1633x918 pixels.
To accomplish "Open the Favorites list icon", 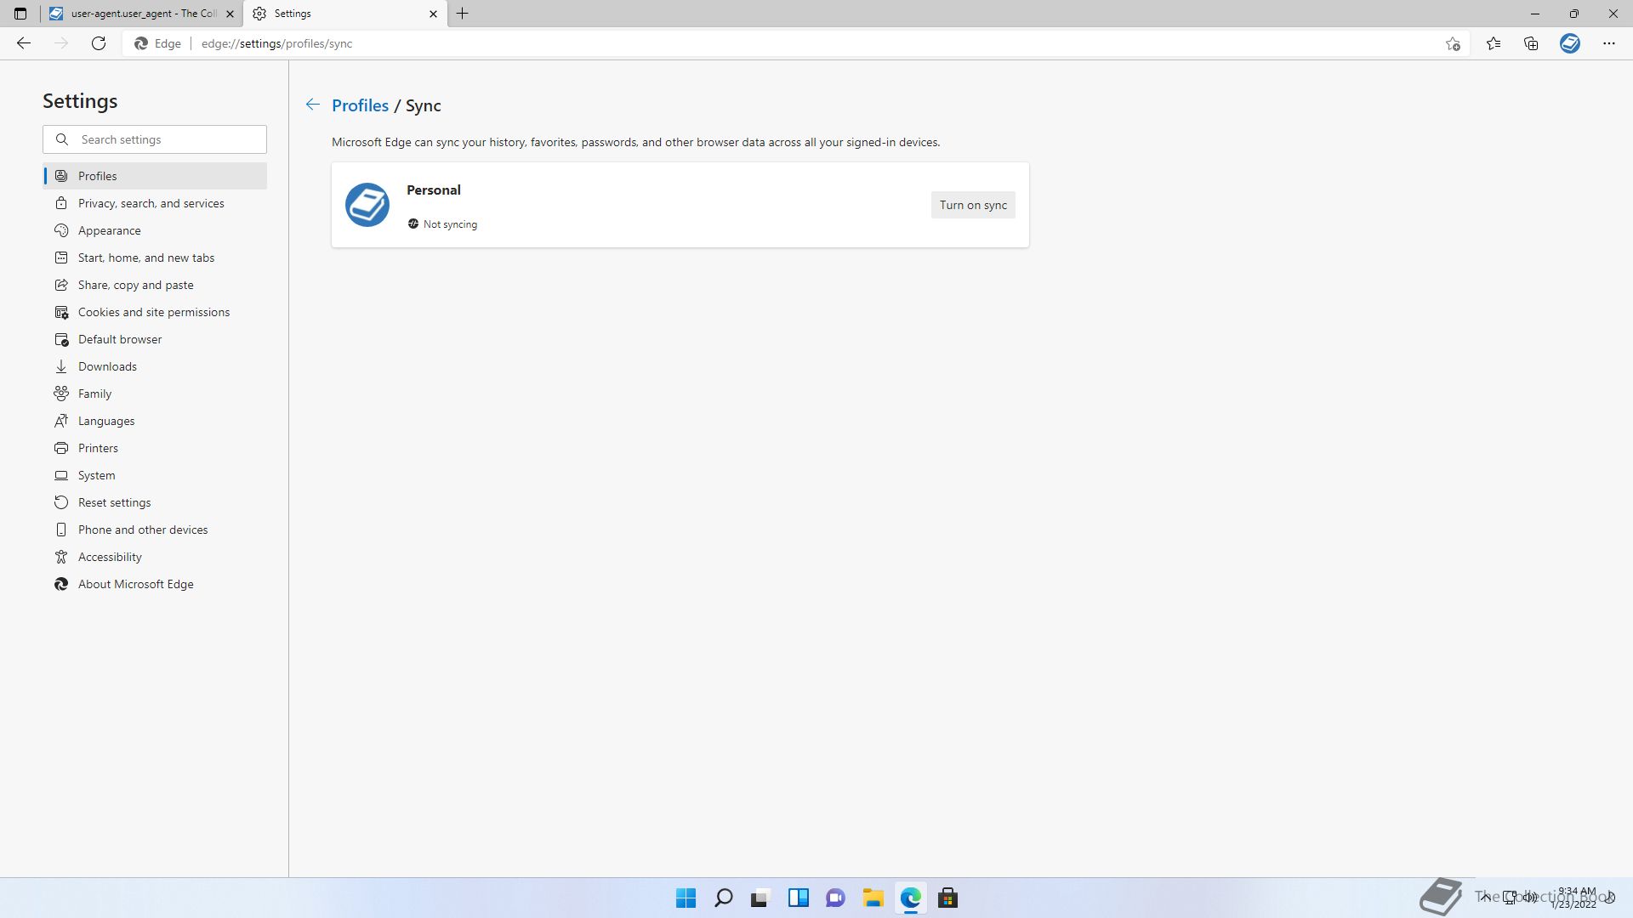I will (x=1494, y=43).
